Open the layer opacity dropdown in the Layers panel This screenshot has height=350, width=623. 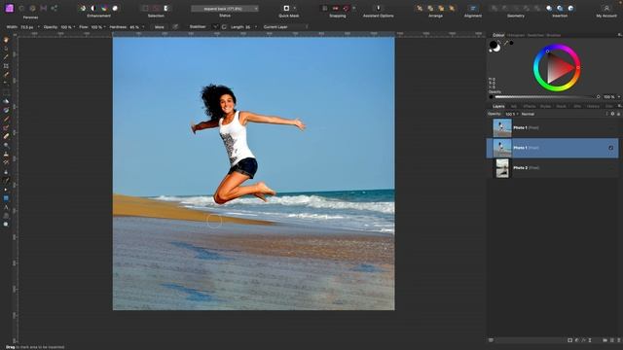[517, 114]
